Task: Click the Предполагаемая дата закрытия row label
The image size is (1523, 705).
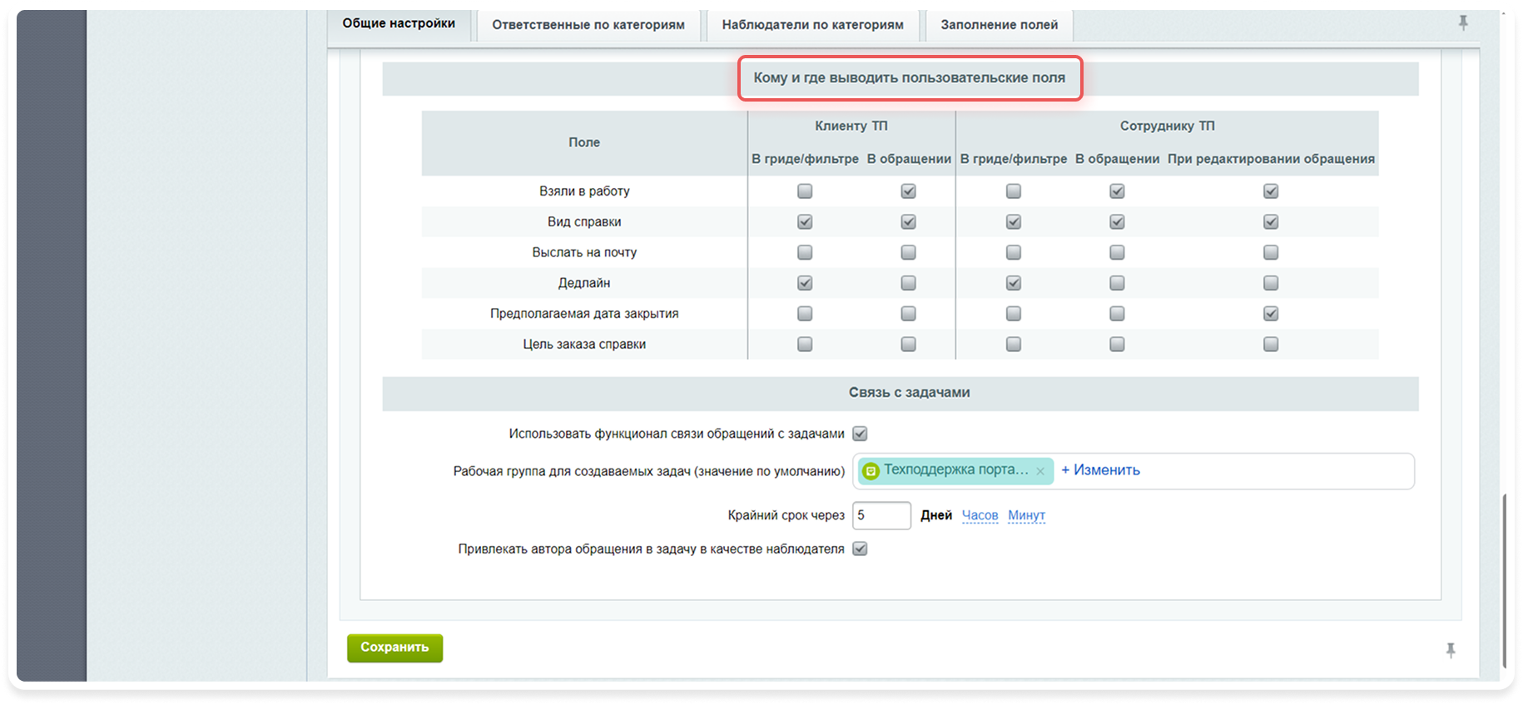Action: (584, 314)
